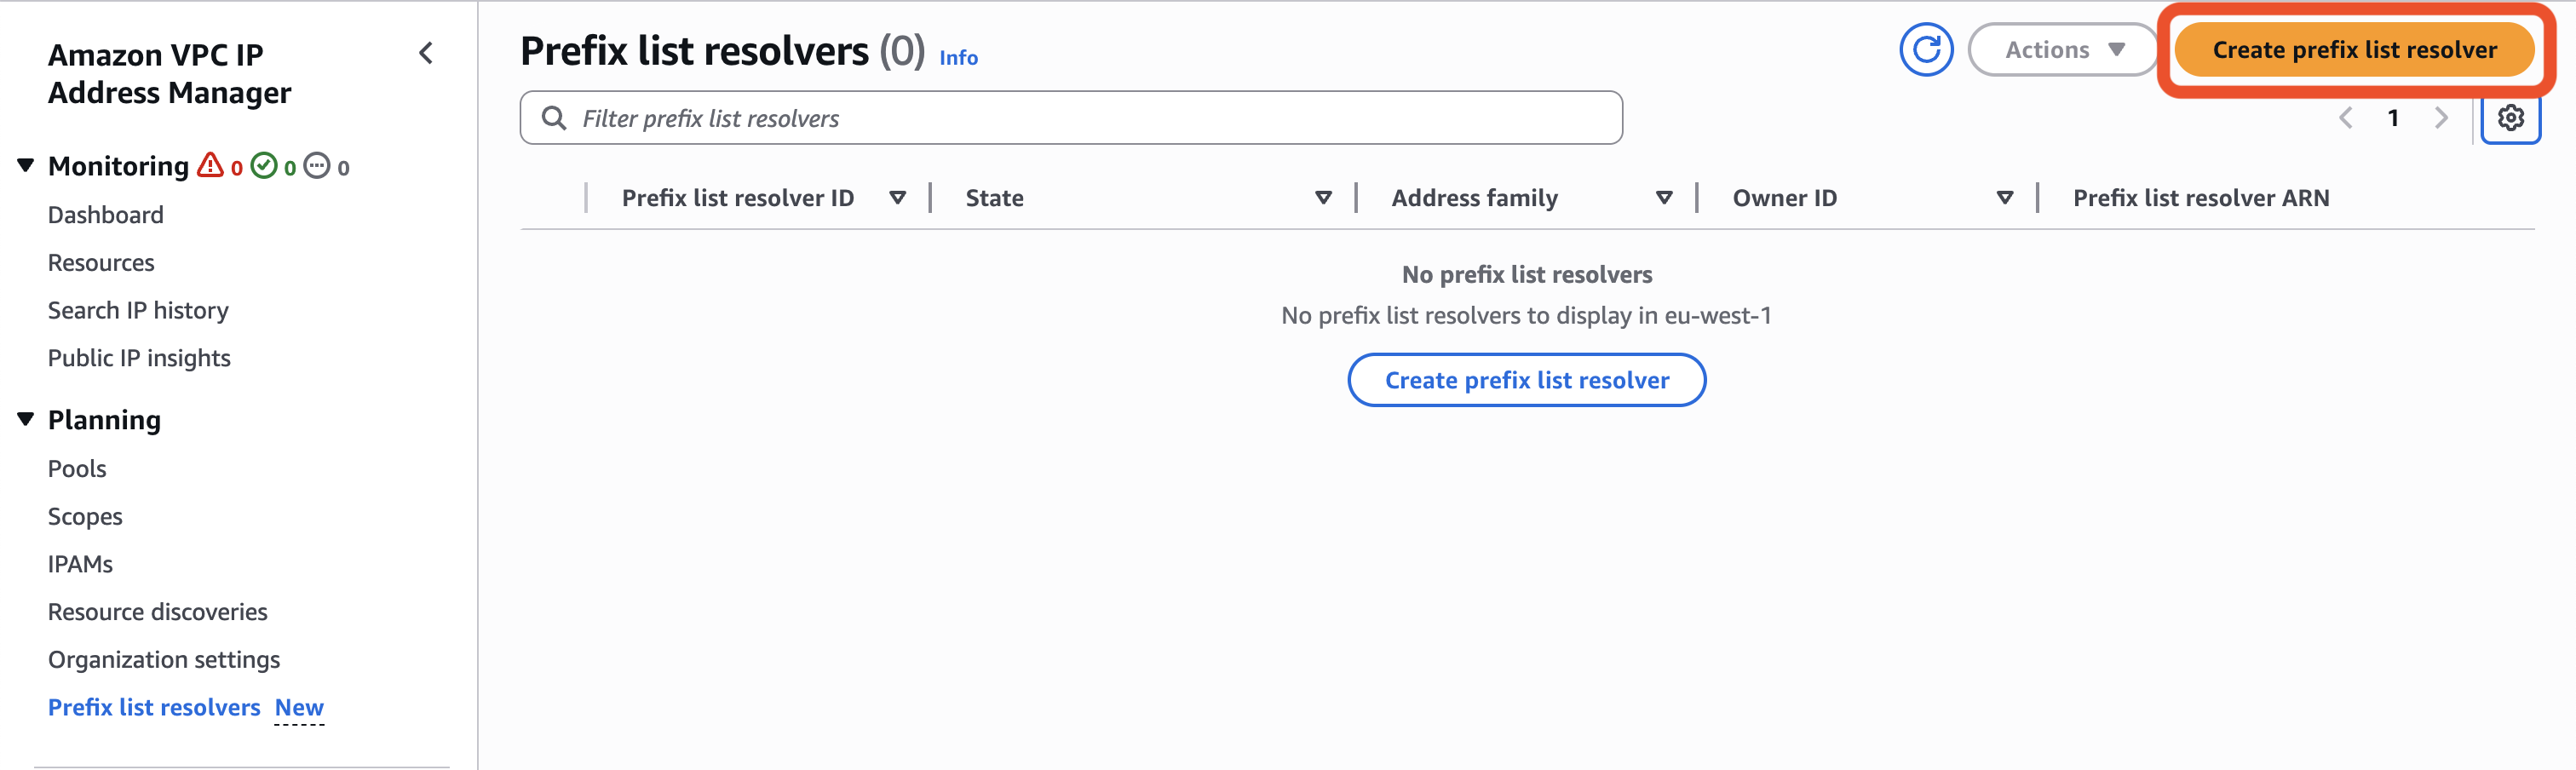Sort by State column arrow
The width and height of the screenshot is (2576, 770).
point(1323,198)
